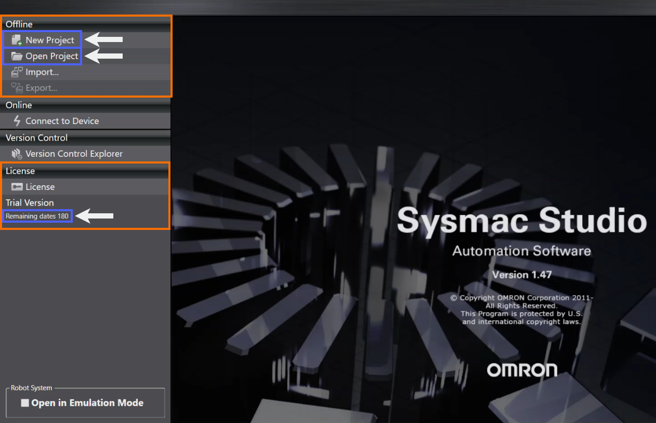The image size is (656, 423).
Task: Choose Open Project label
Action: click(52, 56)
